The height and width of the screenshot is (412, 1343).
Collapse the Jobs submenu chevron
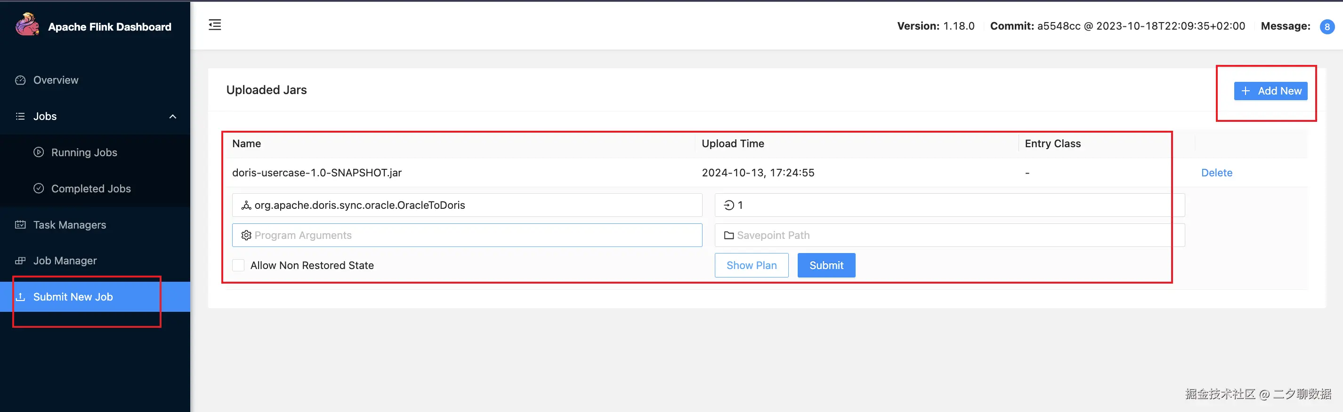coord(172,116)
